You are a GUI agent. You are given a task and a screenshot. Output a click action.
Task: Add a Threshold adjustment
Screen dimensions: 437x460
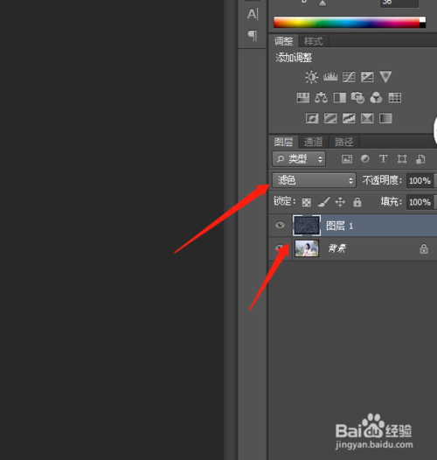tap(349, 118)
